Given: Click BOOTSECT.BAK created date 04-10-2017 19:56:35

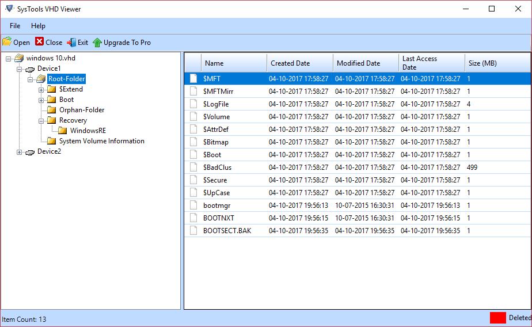Looking at the screenshot, I should 299,231.
